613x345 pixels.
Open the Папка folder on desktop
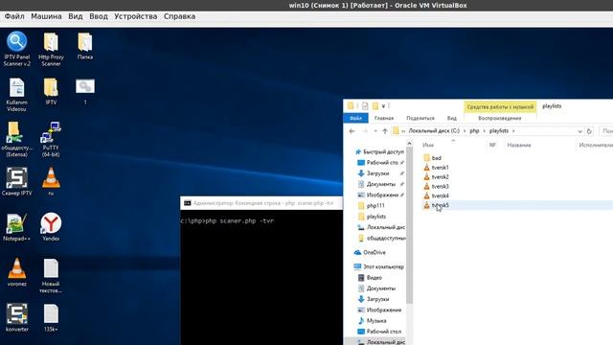(x=85, y=46)
